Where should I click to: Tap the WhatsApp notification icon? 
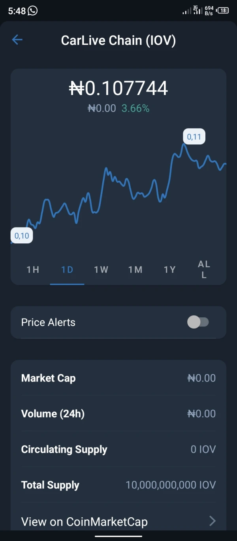pos(33,11)
